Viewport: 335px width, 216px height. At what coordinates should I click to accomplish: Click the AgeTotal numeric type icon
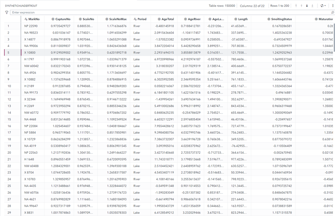pos(159,19)
